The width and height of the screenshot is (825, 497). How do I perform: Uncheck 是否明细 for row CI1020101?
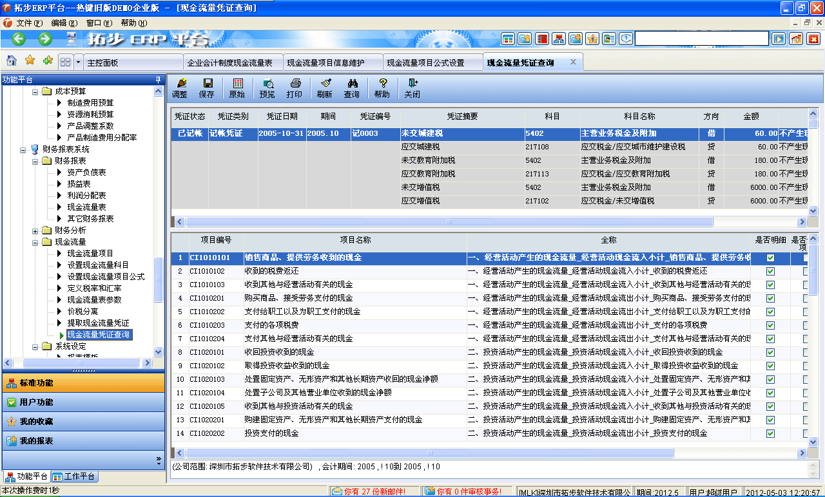tap(770, 352)
